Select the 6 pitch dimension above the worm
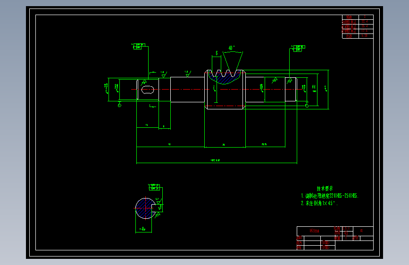Screen dimensions: 409x265 (x=217, y=53)
